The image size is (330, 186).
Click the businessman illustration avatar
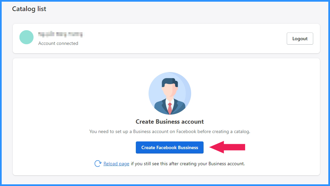point(170,94)
